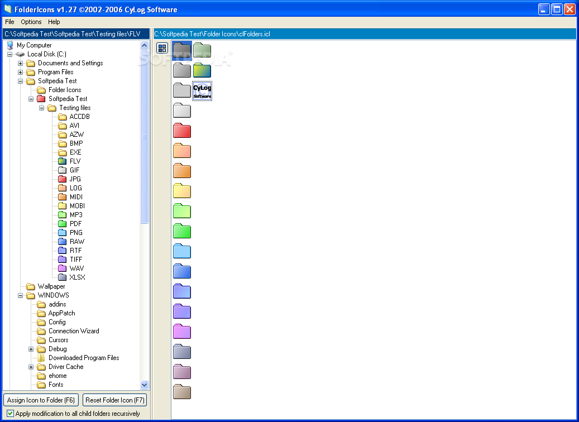
Task: Select the ehome folder in tree
Action: point(58,376)
